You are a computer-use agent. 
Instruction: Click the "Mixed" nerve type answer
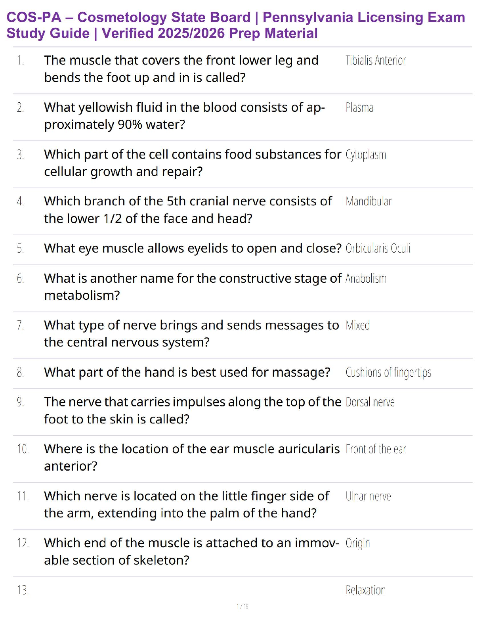(357, 325)
